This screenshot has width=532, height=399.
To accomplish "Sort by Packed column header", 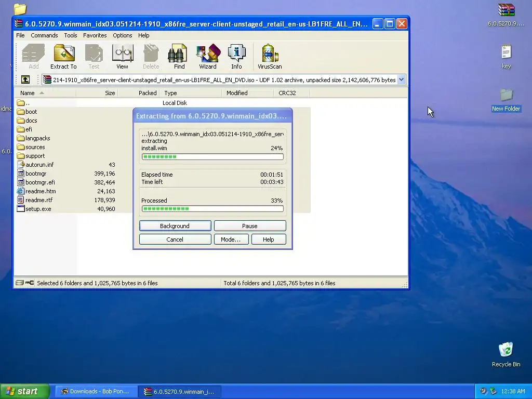I will pos(138,93).
